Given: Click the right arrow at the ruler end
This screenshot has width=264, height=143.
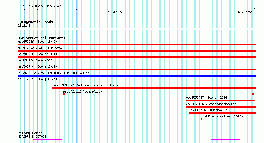Looking at the screenshot, I should (x=255, y=9).
